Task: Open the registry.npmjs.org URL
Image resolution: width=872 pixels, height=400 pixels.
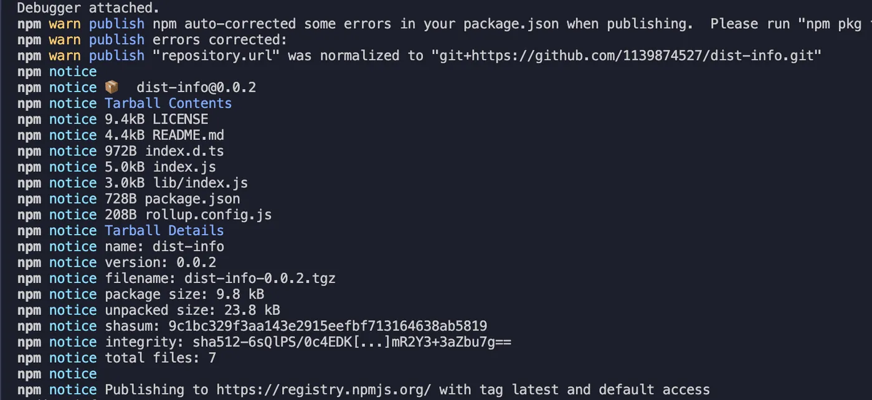Action: click(x=324, y=390)
